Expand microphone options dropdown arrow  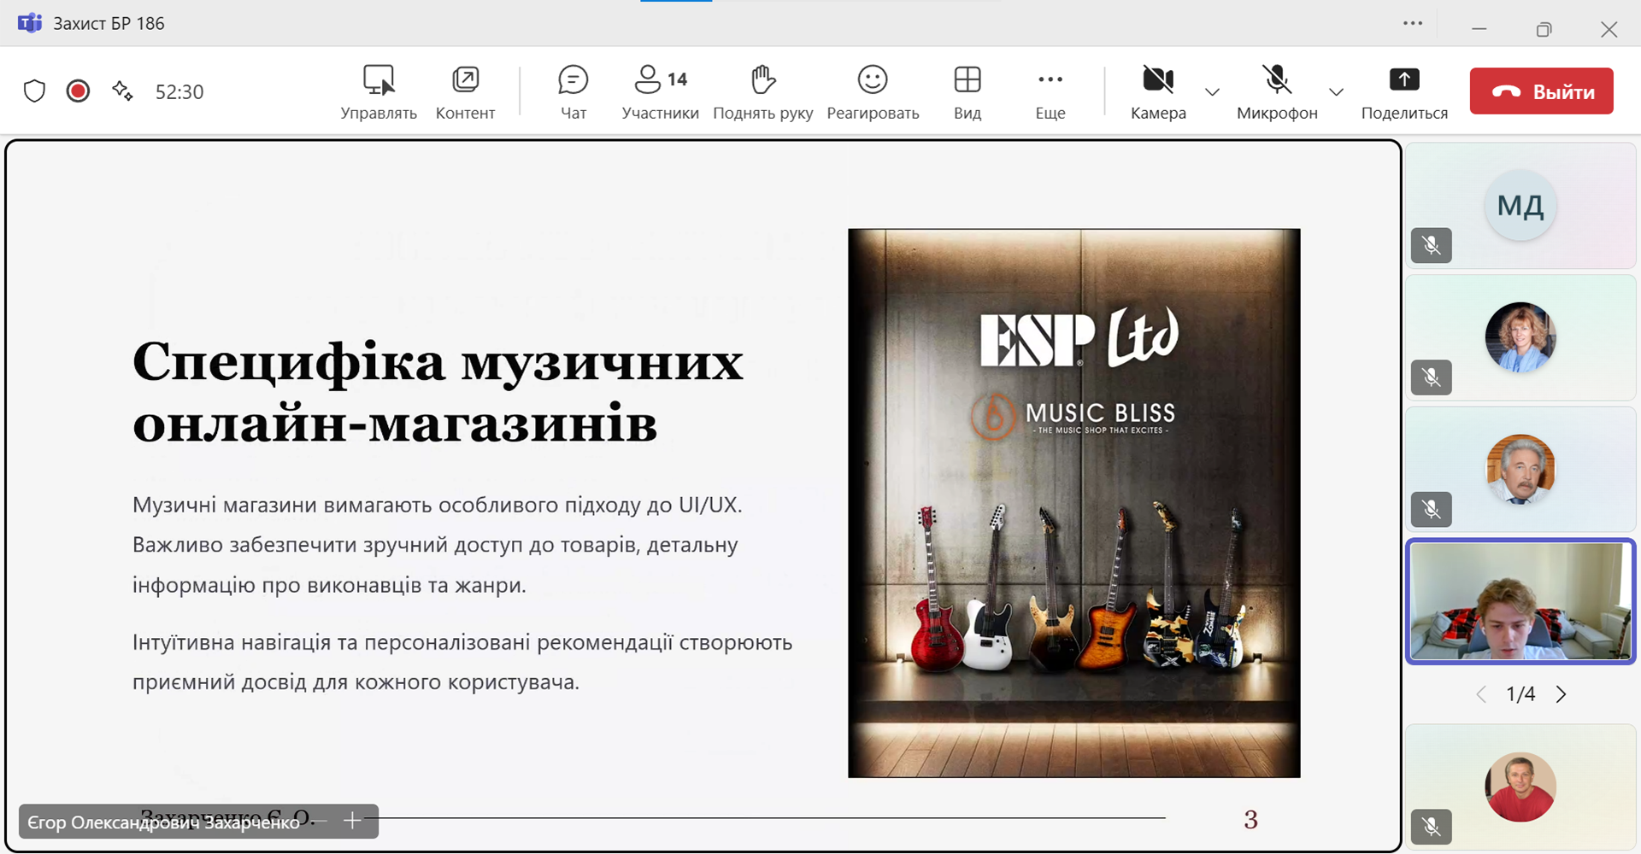1337,92
